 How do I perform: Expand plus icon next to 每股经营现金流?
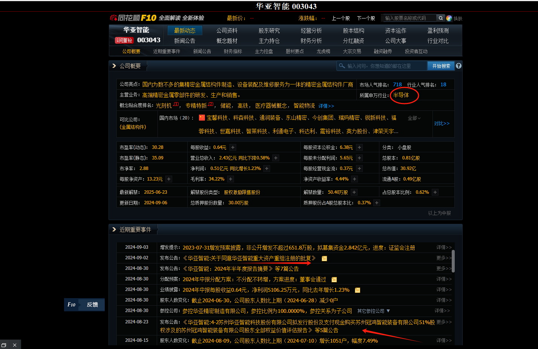coord(359,168)
